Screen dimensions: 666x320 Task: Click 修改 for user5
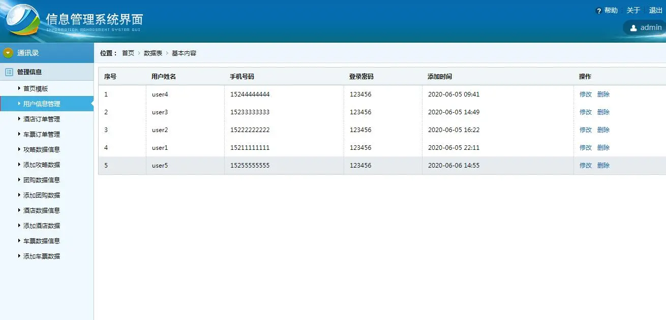click(586, 165)
